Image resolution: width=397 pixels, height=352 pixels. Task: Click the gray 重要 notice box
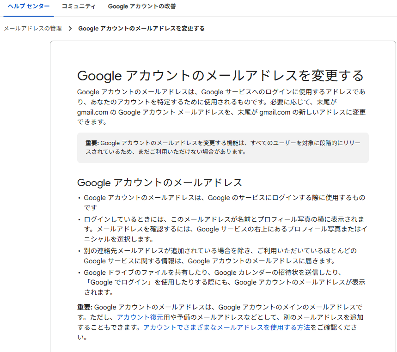(x=223, y=148)
